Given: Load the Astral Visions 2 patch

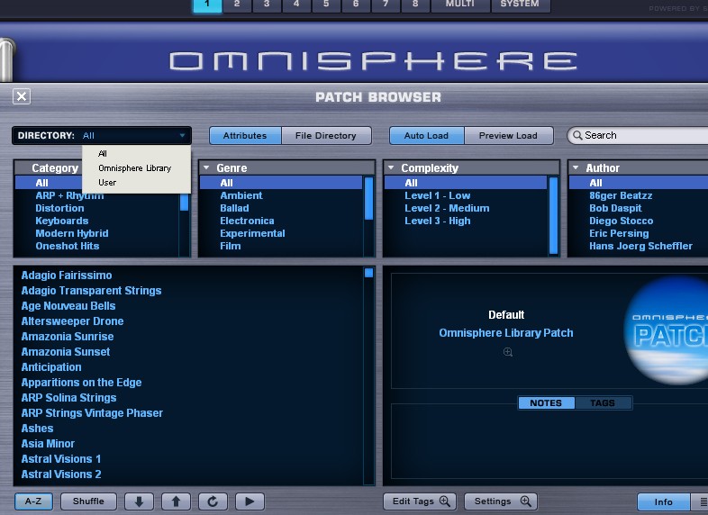Looking at the screenshot, I should pyautogui.click(x=61, y=474).
